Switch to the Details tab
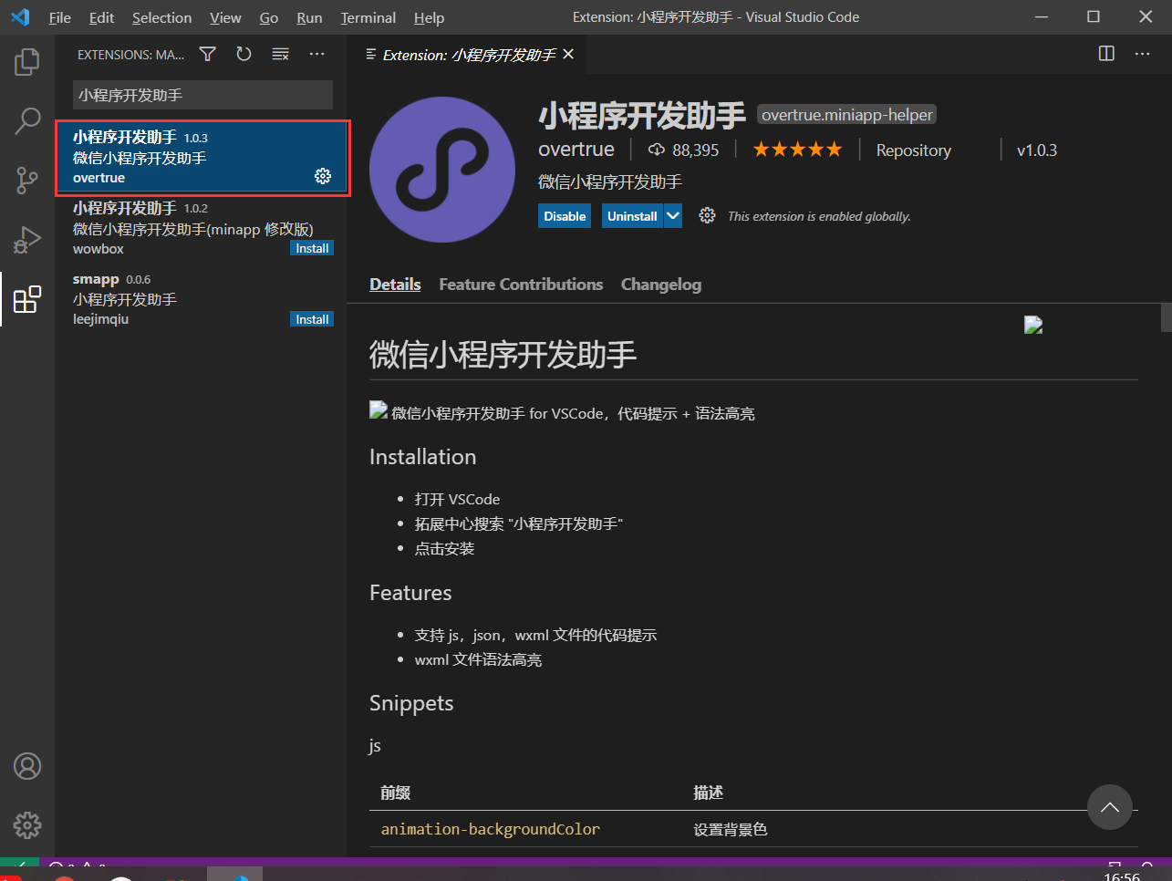 (395, 285)
